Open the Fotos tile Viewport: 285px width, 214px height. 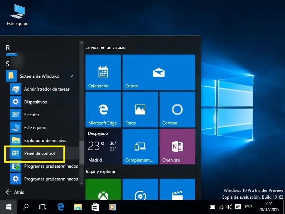[x=140, y=109]
